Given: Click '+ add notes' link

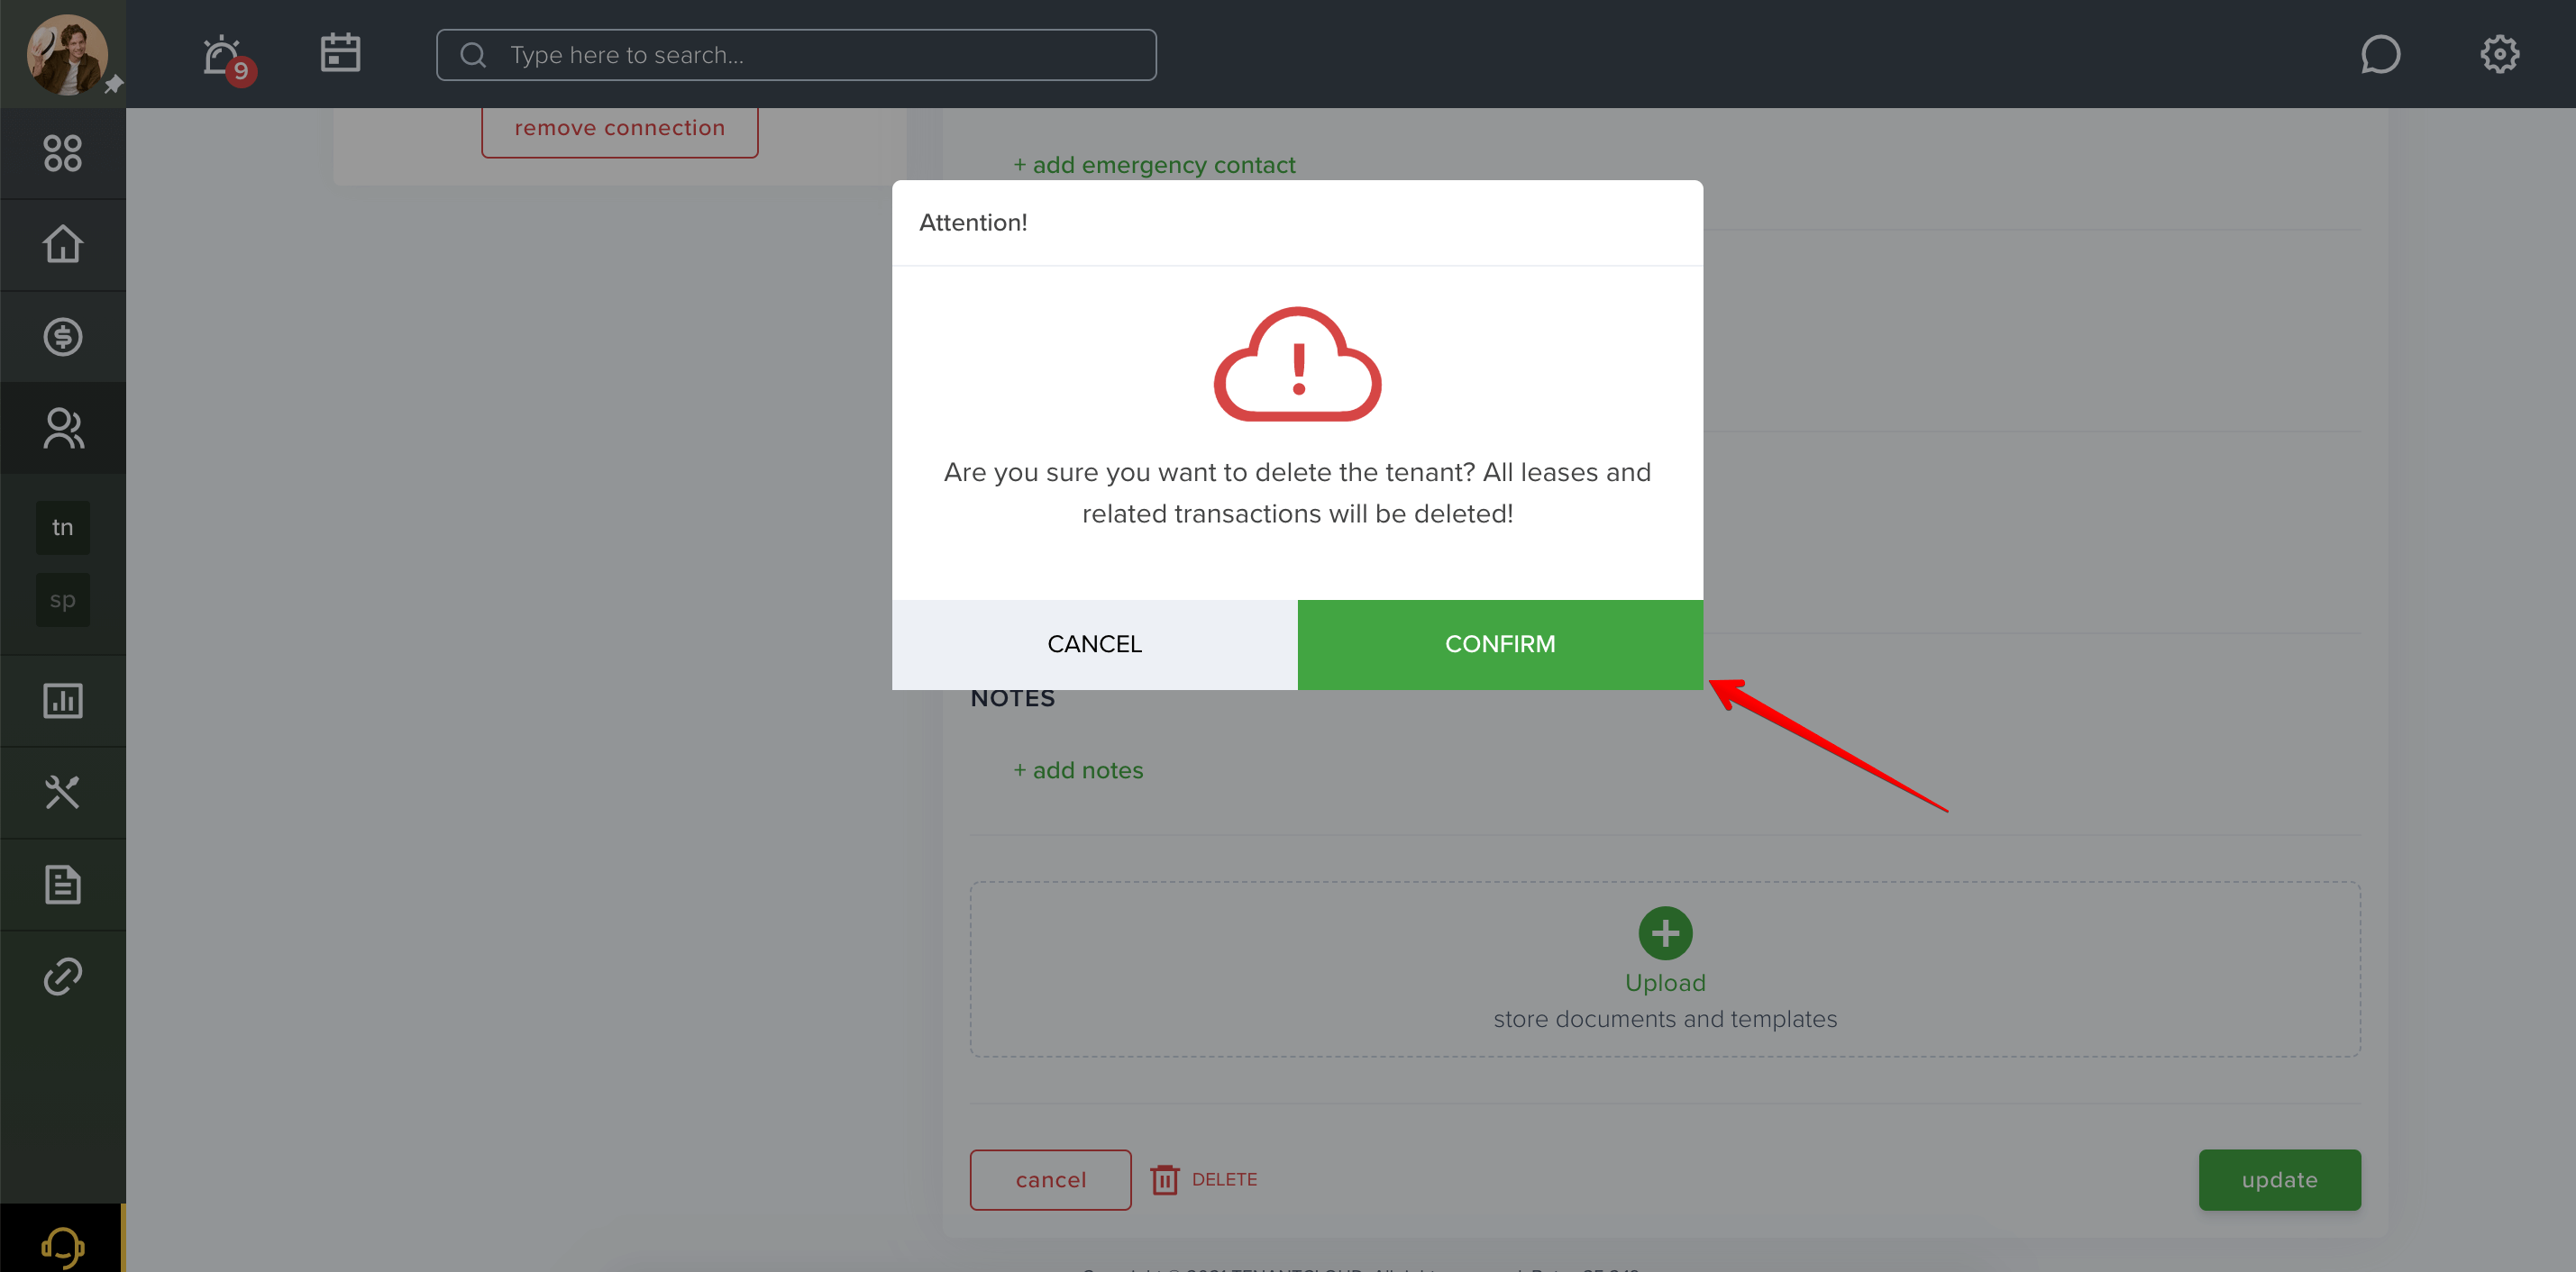Looking at the screenshot, I should [1078, 770].
